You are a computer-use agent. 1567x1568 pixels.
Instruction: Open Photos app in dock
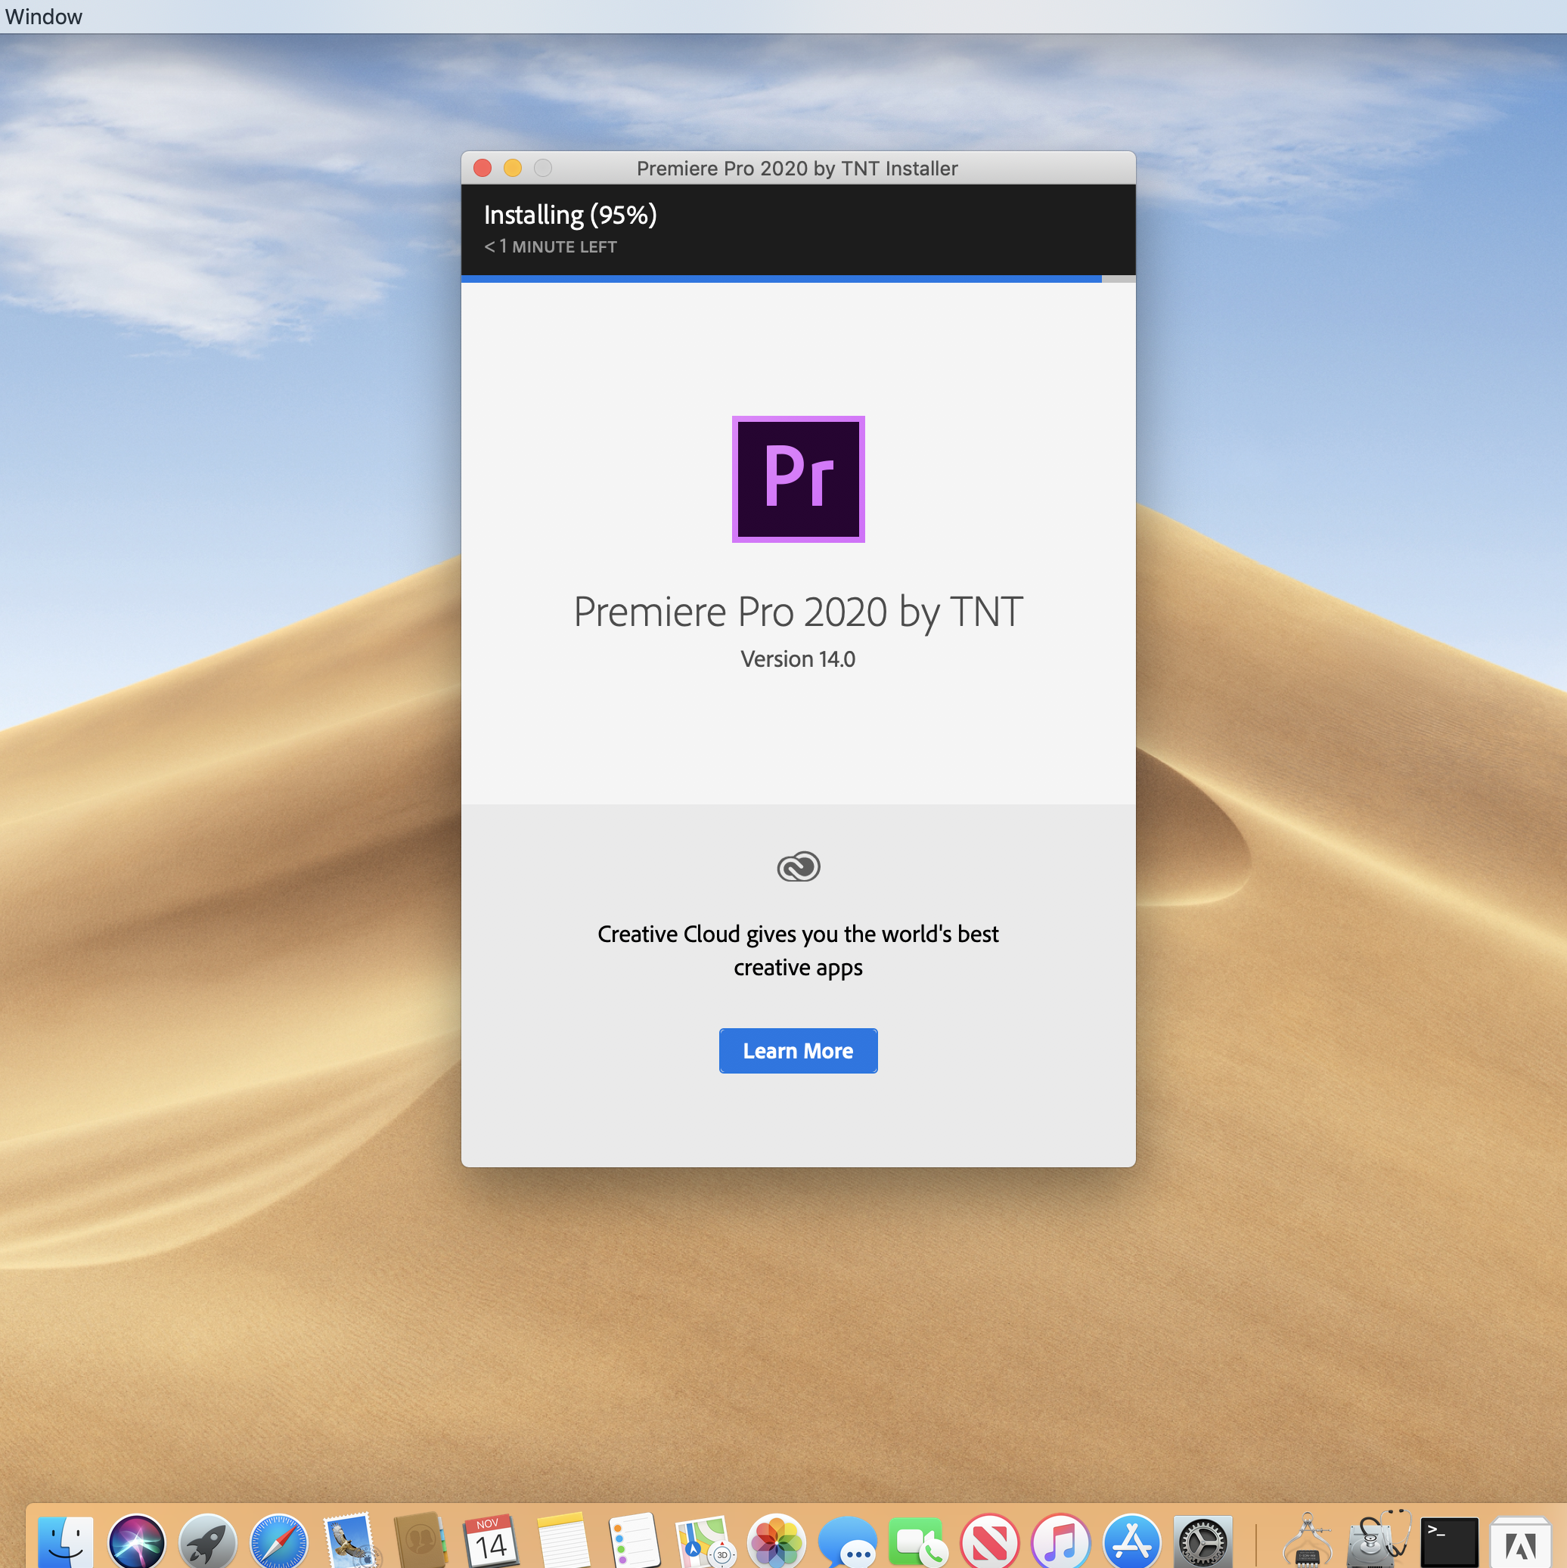[776, 1541]
